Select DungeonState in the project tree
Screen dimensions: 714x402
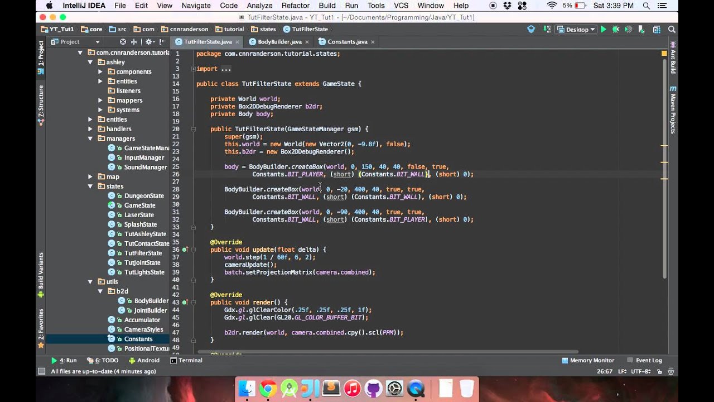coord(144,196)
